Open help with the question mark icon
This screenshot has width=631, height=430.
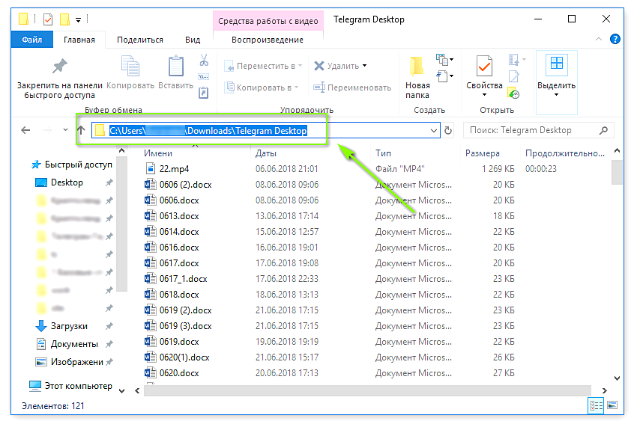615,39
